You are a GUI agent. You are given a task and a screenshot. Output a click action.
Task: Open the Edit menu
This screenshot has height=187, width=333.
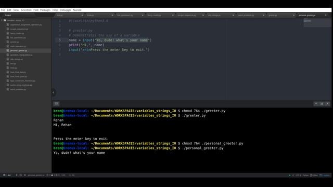[x=9, y=10]
